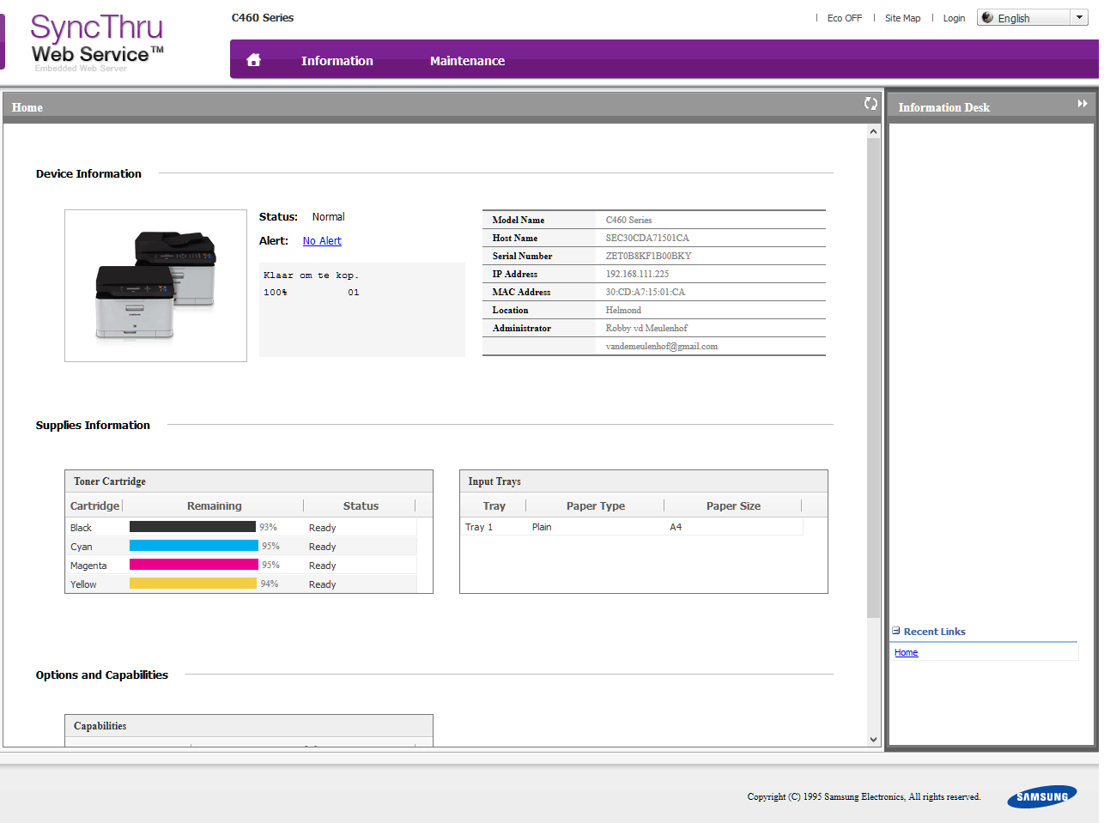Click the host name SEC30CDA71501CA
The image size is (1104, 823).
pos(647,239)
